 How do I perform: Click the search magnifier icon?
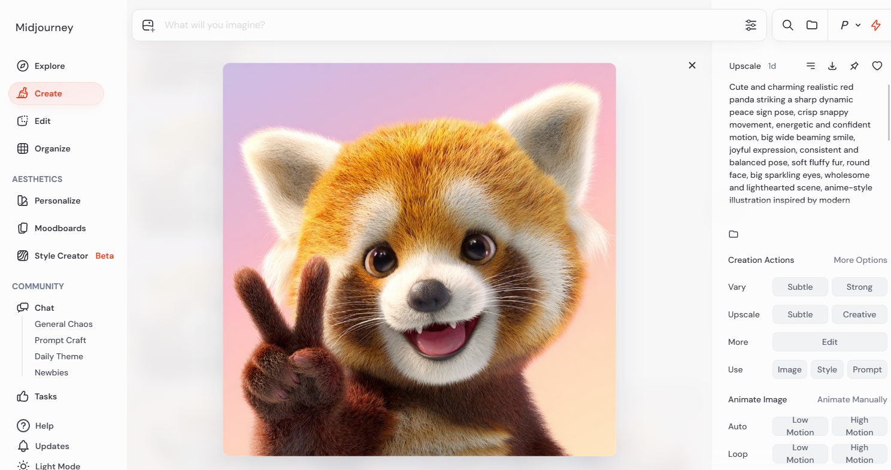point(788,25)
